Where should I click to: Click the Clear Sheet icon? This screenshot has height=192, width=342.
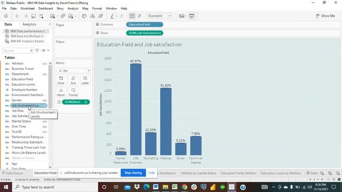(71, 16)
